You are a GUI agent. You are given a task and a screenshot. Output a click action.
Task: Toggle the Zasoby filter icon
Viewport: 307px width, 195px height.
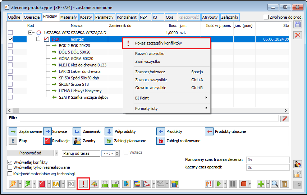pyautogui.click(x=77, y=141)
